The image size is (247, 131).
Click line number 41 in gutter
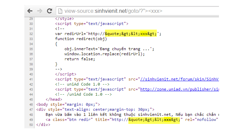(31, 79)
